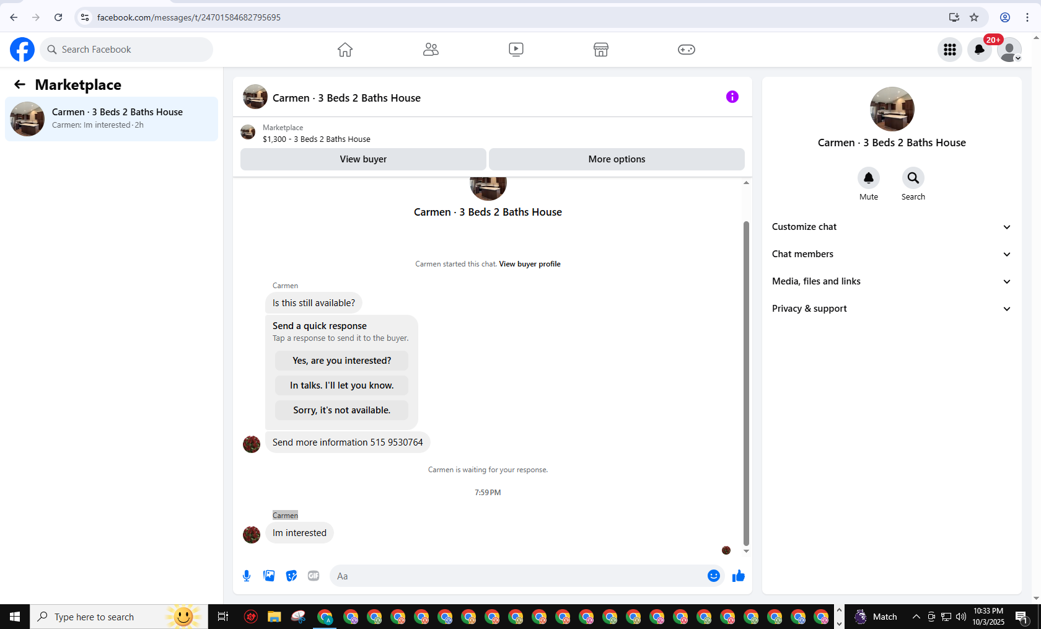Expand the Customize chat section

(892, 227)
